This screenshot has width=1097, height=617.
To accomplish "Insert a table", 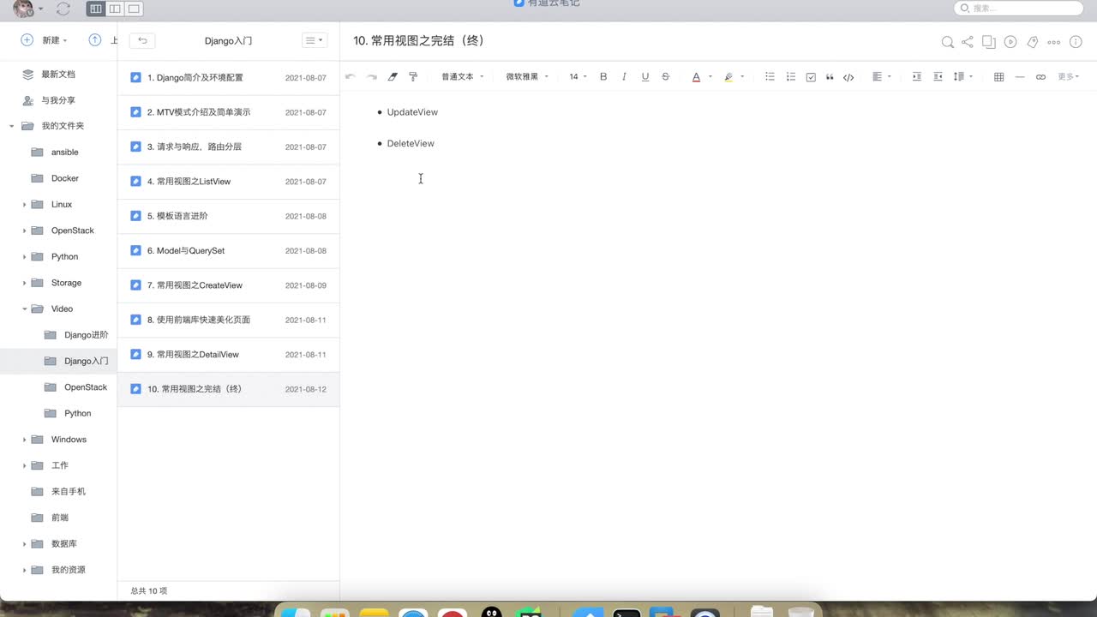I will tap(998, 76).
